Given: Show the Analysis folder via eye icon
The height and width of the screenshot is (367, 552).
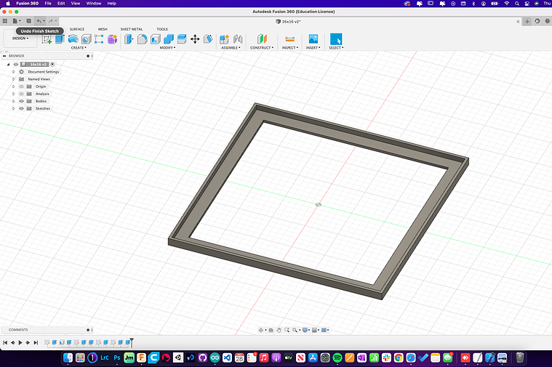Looking at the screenshot, I should [x=22, y=94].
